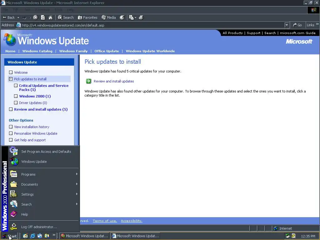320x240 pixels.
Task: Open Critical Updates and Service Packs (5)
Action: pyautogui.click(x=44, y=87)
